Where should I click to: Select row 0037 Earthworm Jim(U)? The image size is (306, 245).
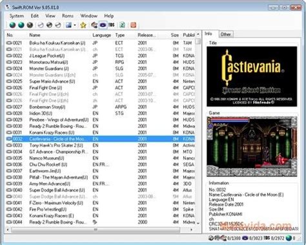(x=100, y=171)
